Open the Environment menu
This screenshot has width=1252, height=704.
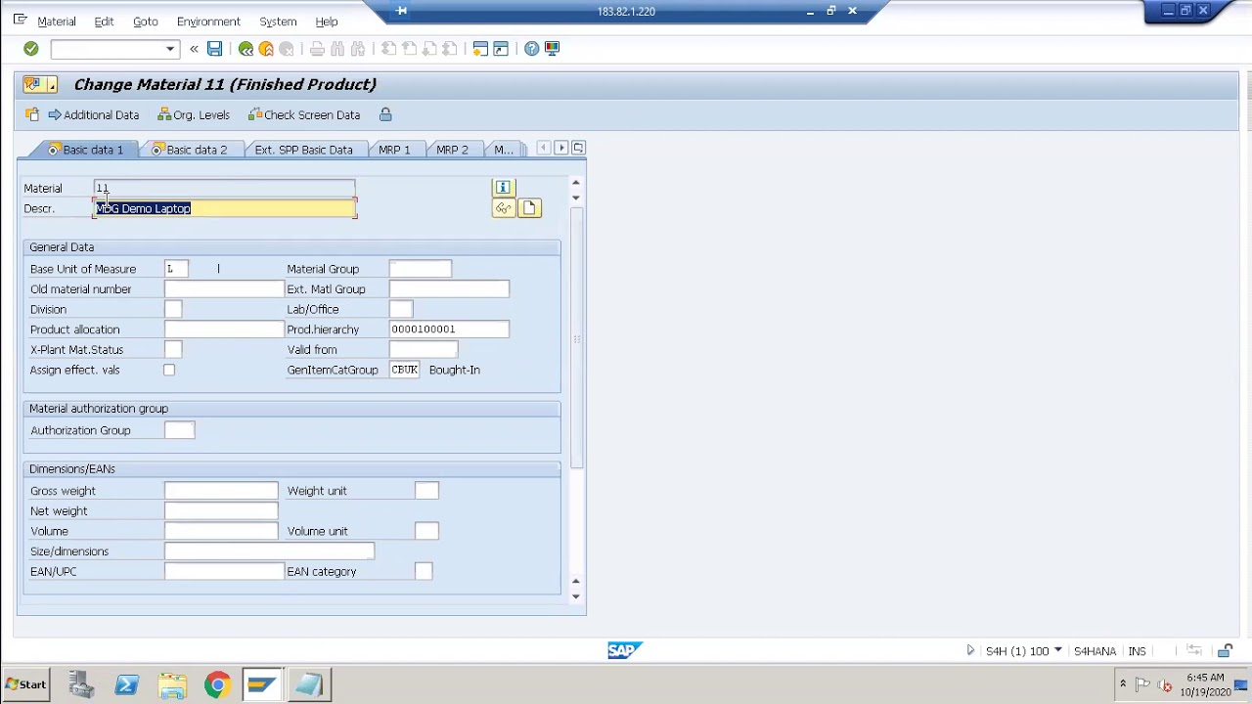click(208, 22)
